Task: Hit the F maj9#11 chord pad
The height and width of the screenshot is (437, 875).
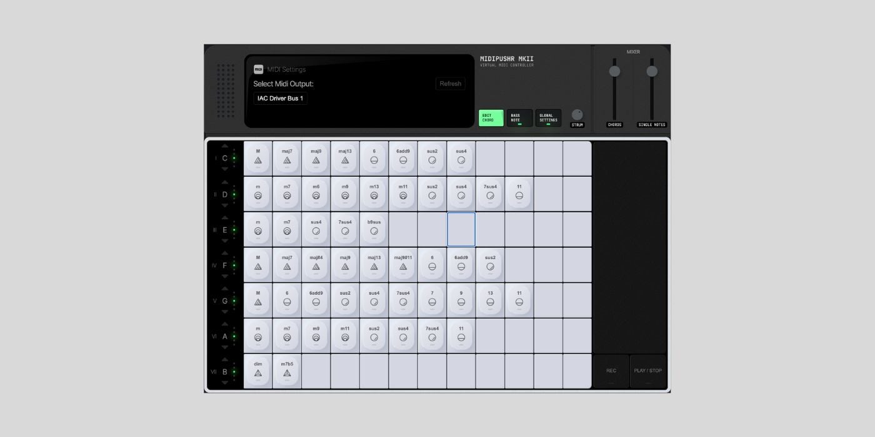Action: coord(403,265)
